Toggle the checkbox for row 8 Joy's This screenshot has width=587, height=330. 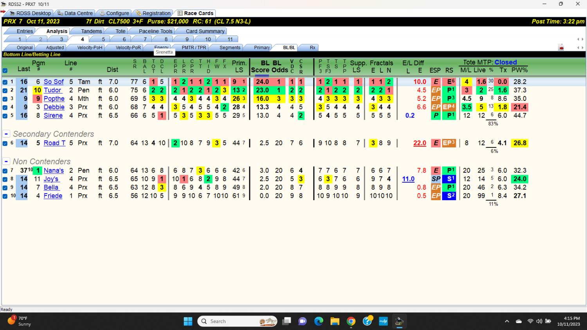pyautogui.click(x=5, y=179)
